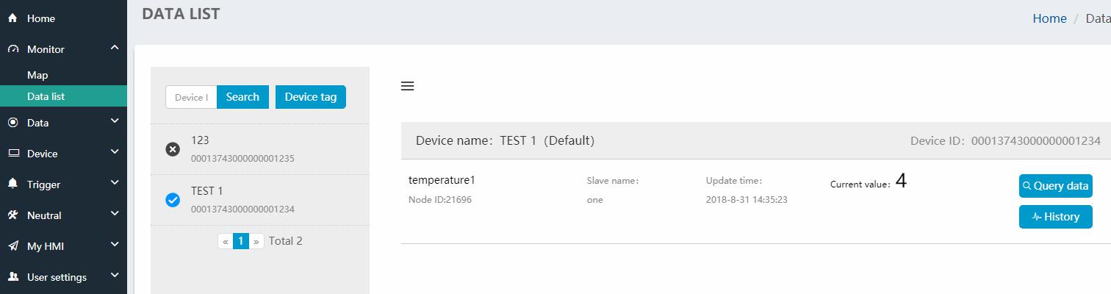Open the Map submenu item
The width and height of the screenshot is (1111, 294).
tap(37, 75)
